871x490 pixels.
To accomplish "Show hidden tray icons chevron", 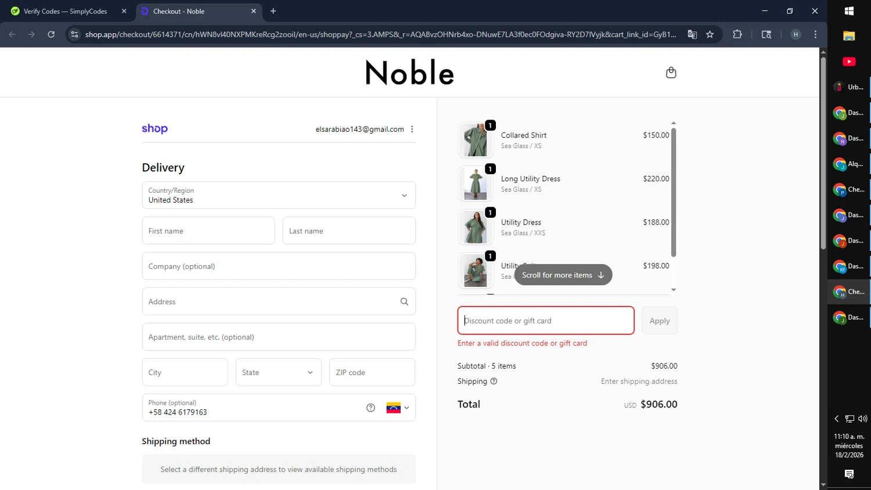I will (837, 419).
